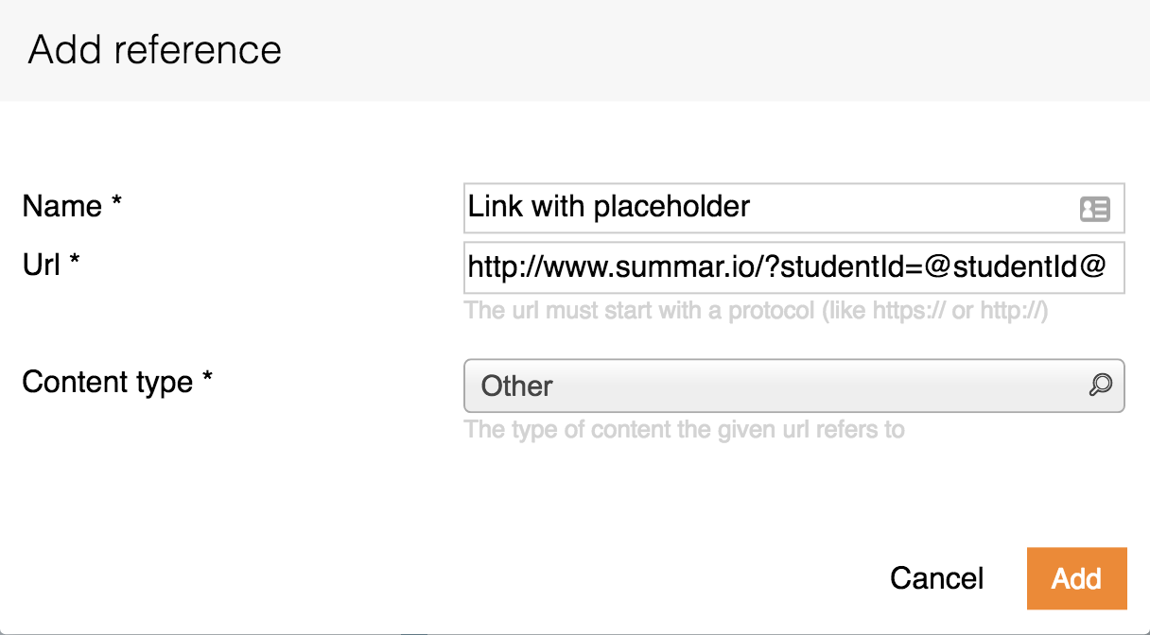Click the 'Link with placeholder' text
The height and width of the screenshot is (635, 1150).
[x=609, y=207]
